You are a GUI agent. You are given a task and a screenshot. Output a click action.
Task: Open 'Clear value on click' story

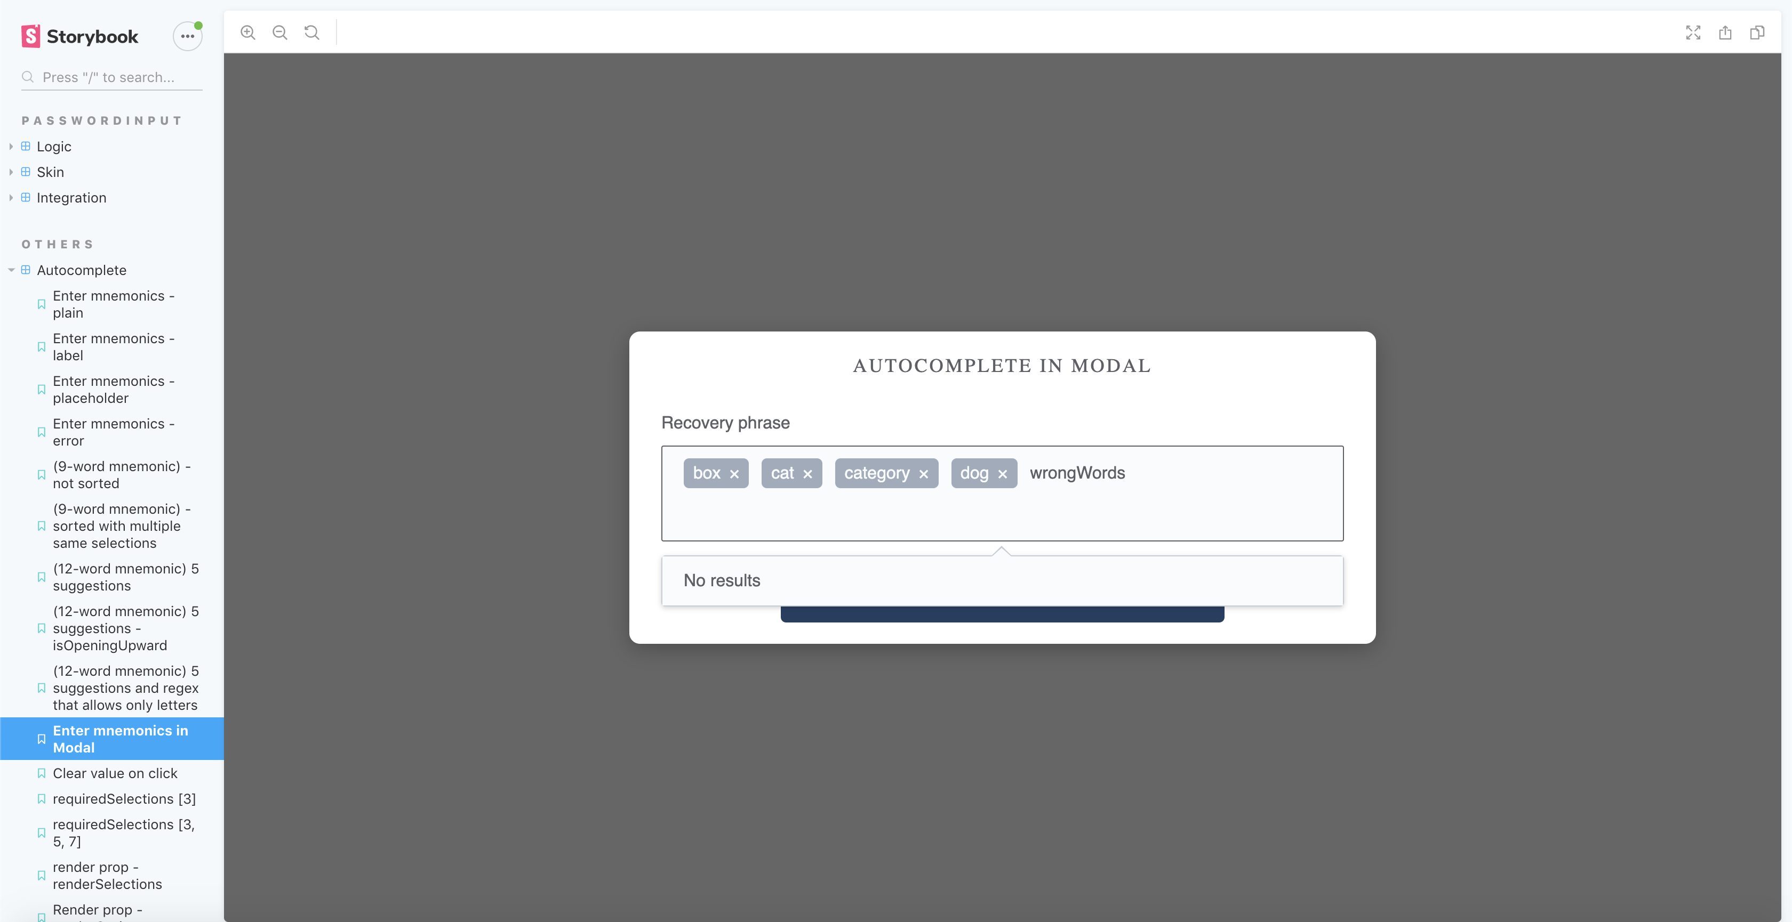tap(115, 773)
